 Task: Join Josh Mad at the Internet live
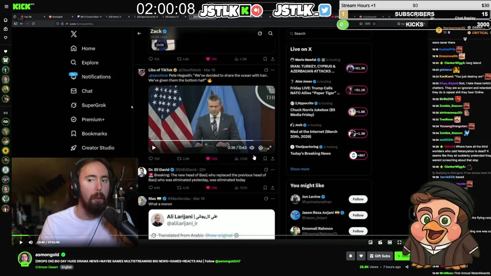357,133
